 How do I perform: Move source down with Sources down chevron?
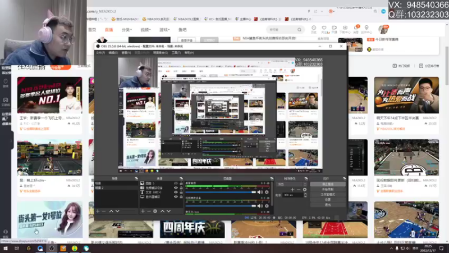[169, 211]
